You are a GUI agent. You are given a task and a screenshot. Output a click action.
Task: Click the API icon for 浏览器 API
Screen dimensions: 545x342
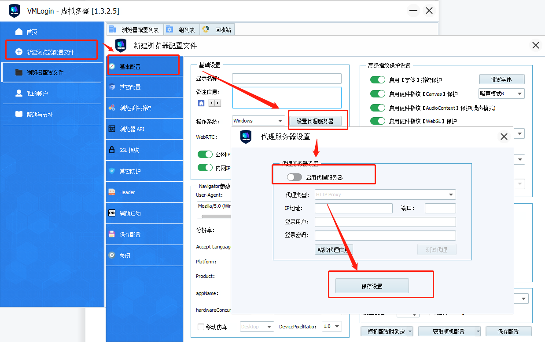(112, 129)
